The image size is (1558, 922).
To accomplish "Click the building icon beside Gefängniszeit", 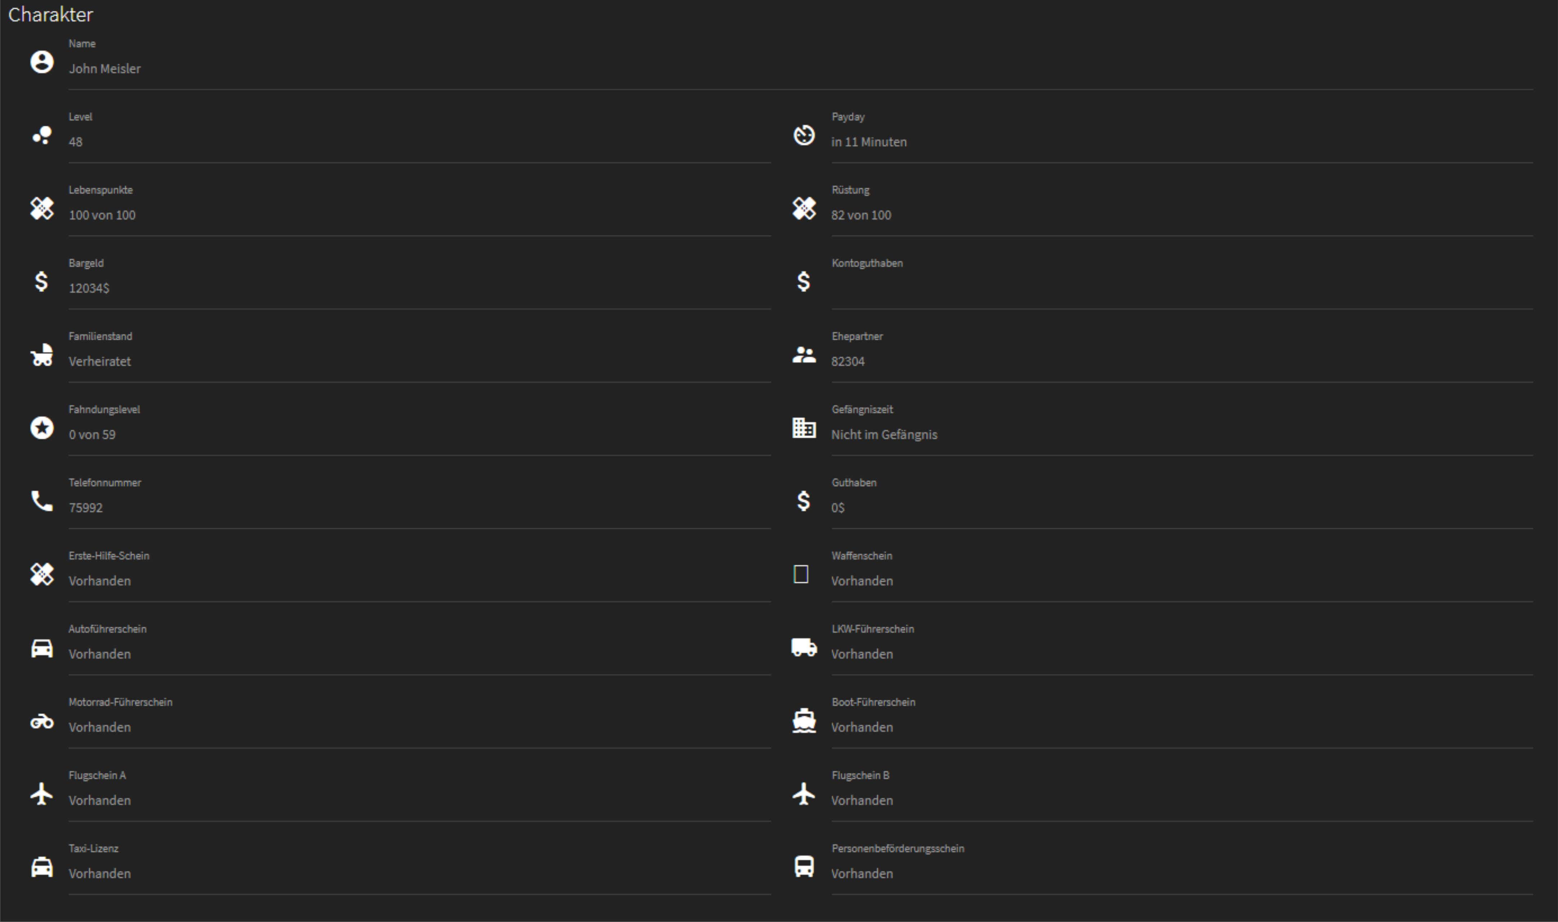I will click(x=804, y=428).
